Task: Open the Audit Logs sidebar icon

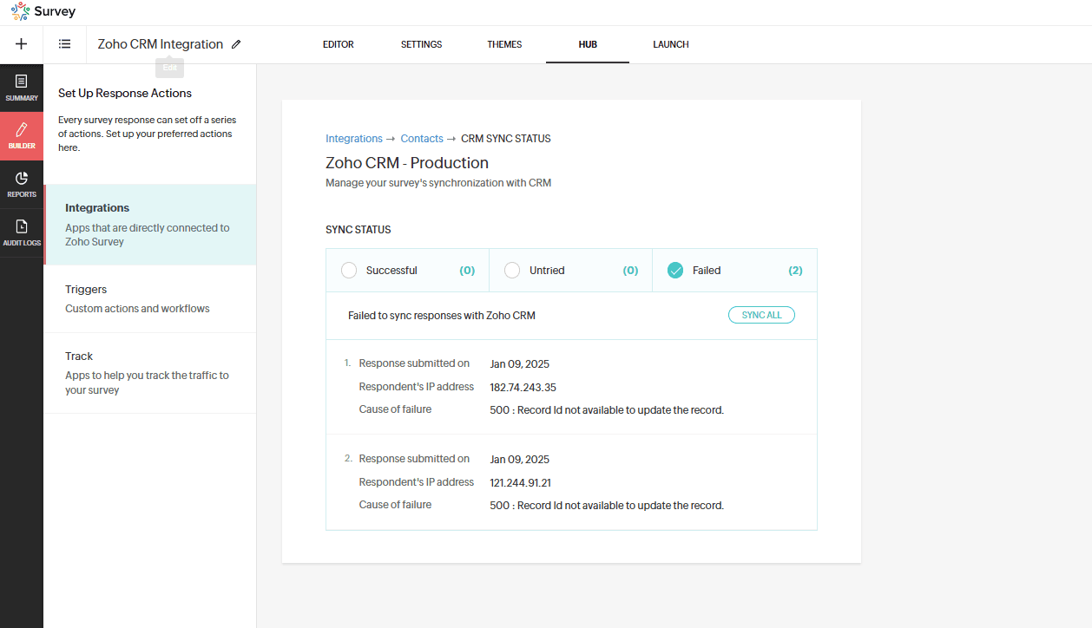Action: click(22, 232)
